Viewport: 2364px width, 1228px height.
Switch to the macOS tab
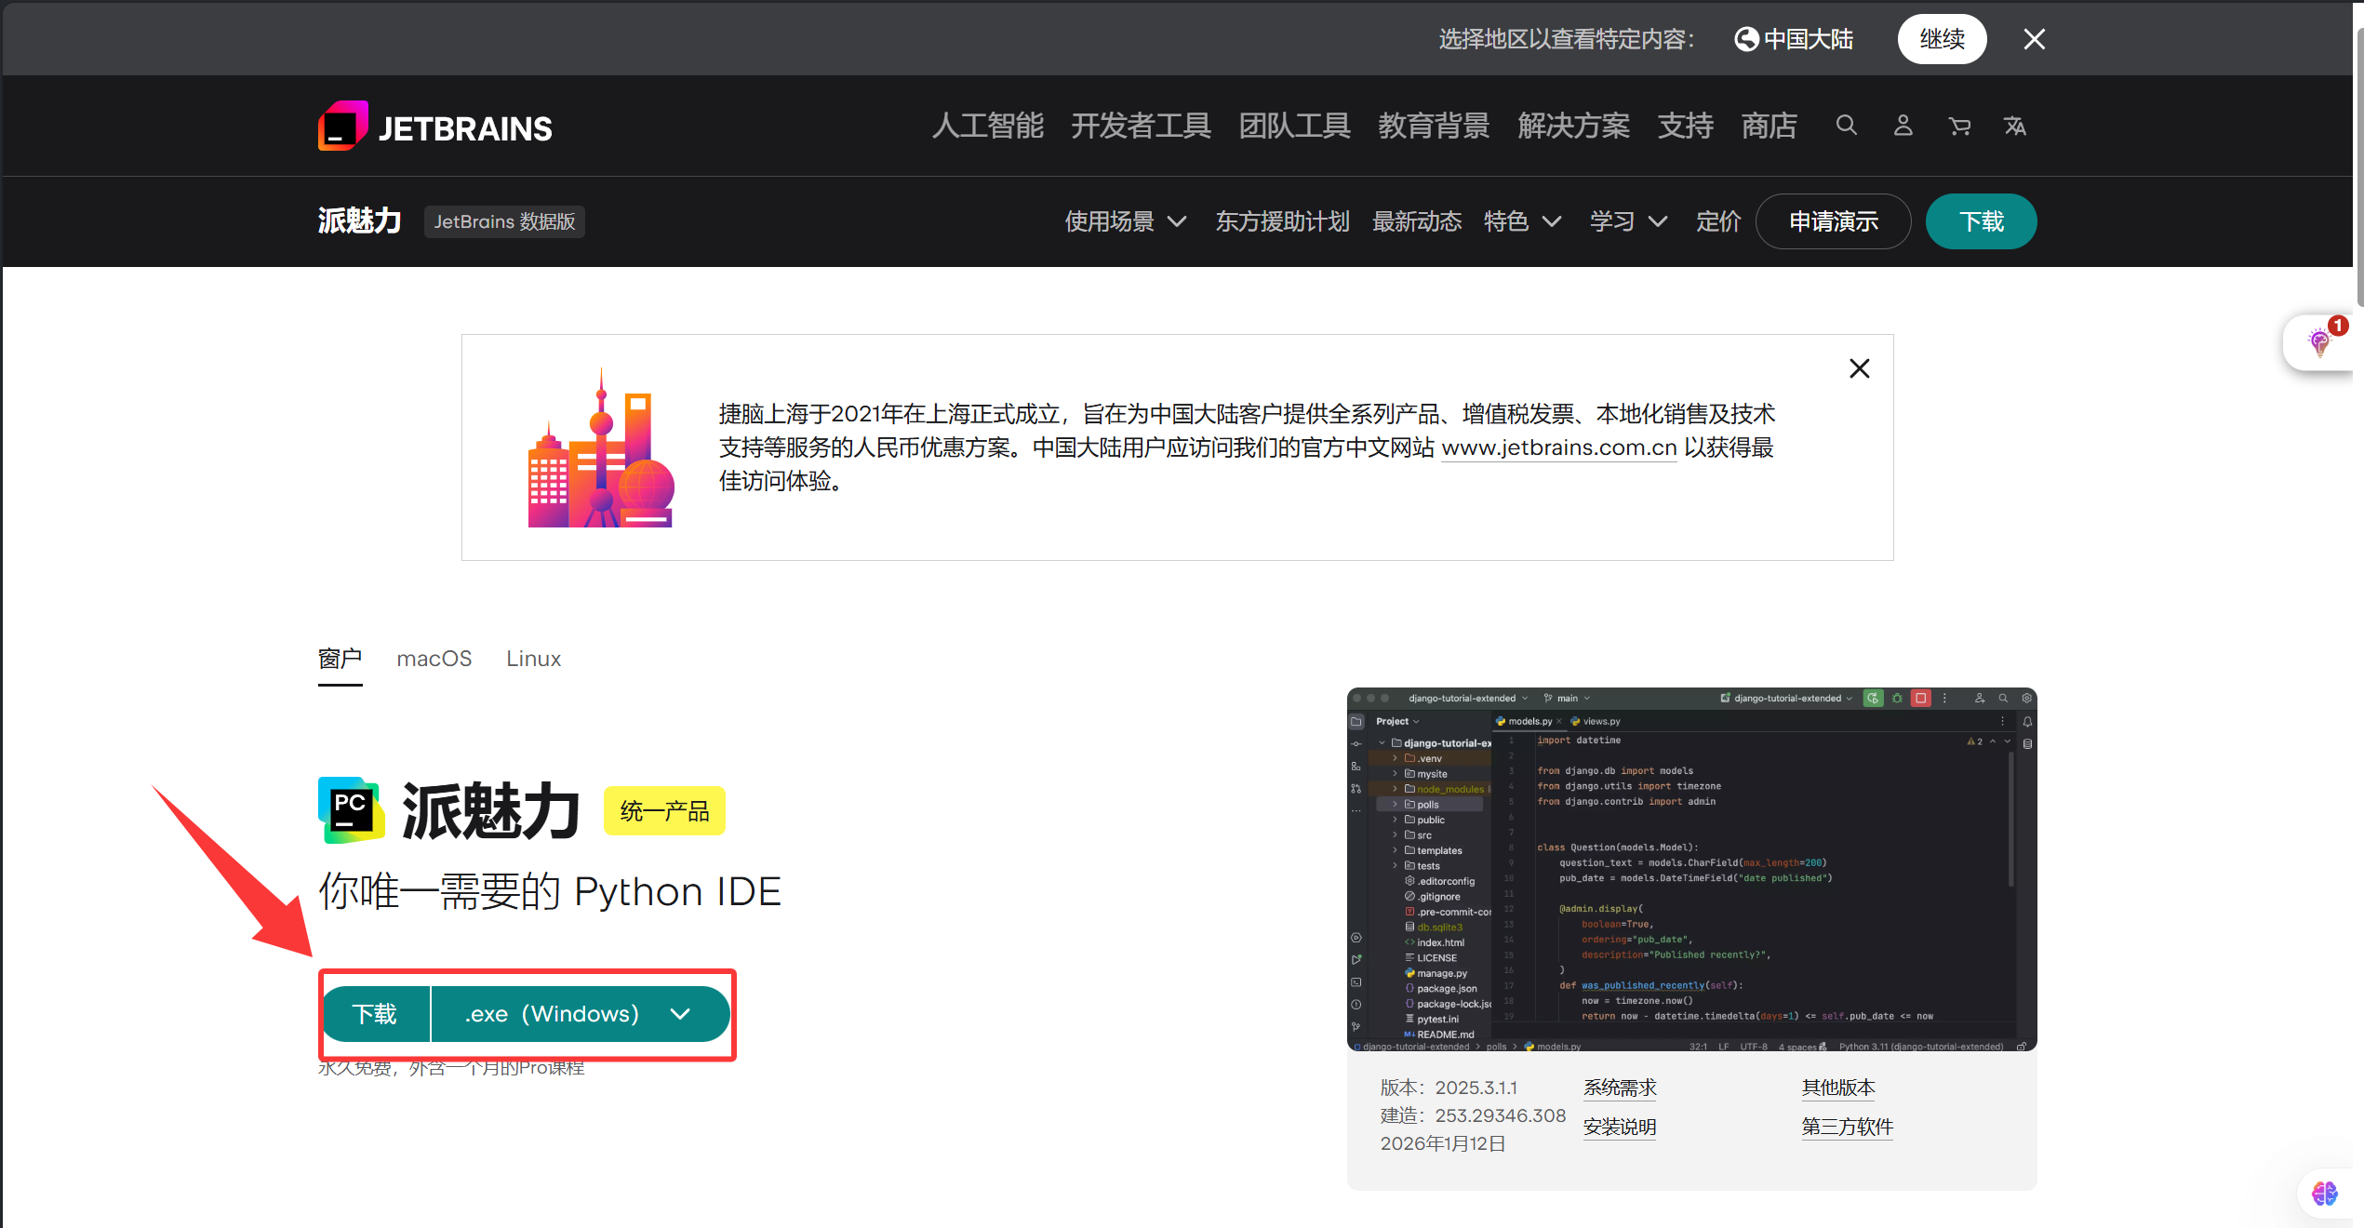434,659
